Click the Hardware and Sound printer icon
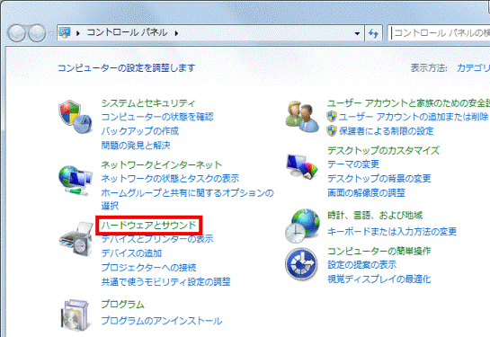 [x=76, y=239]
